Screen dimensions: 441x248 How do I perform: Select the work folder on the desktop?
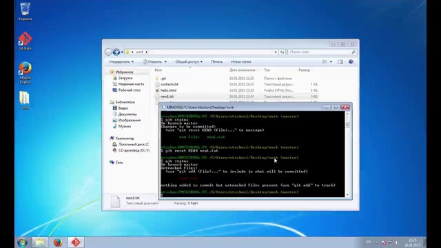click(x=25, y=100)
